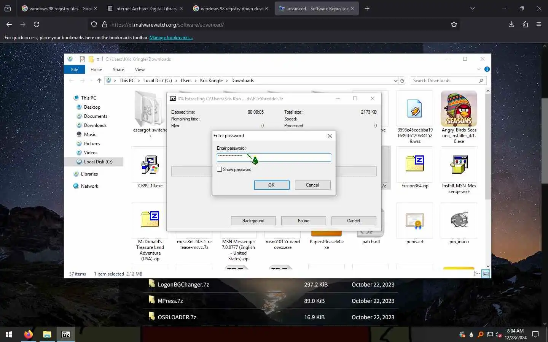
Task: Select Videos in the navigation pane
Action: tap(91, 153)
